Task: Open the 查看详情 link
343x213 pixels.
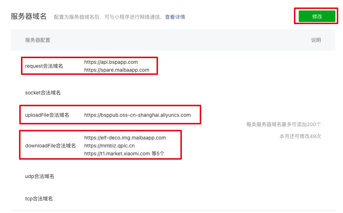Action: point(175,17)
